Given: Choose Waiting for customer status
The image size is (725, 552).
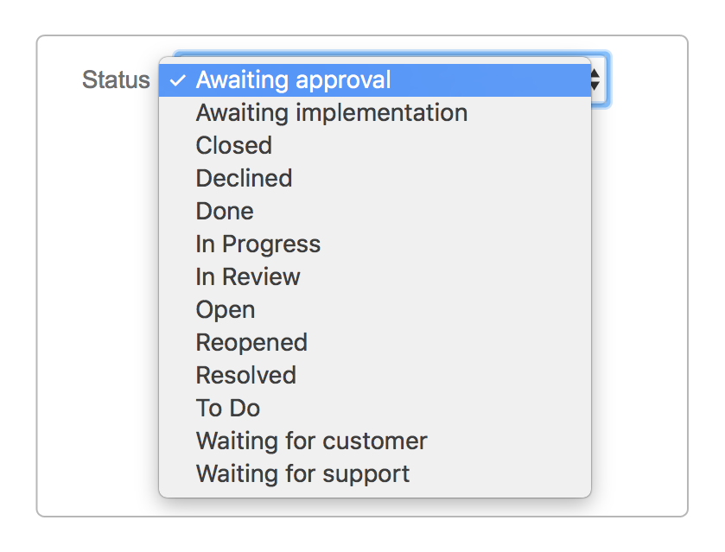Looking at the screenshot, I should (x=312, y=441).
